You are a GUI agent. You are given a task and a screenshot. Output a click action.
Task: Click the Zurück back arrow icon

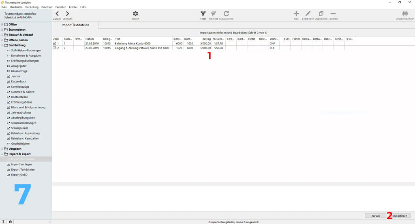[x=57, y=14]
